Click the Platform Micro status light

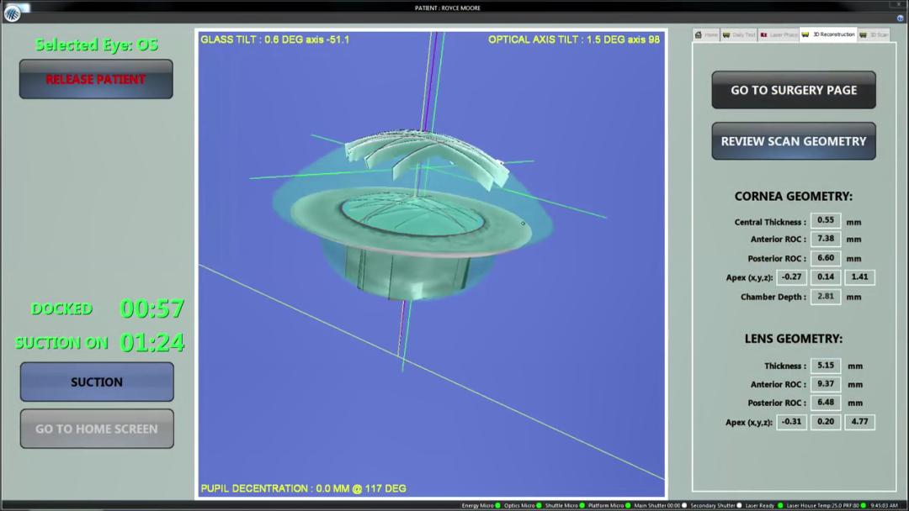tap(628, 505)
